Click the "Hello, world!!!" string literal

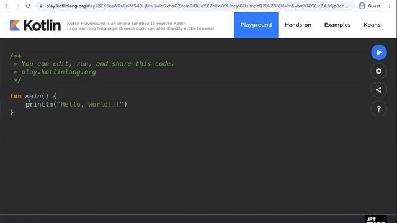coord(90,104)
